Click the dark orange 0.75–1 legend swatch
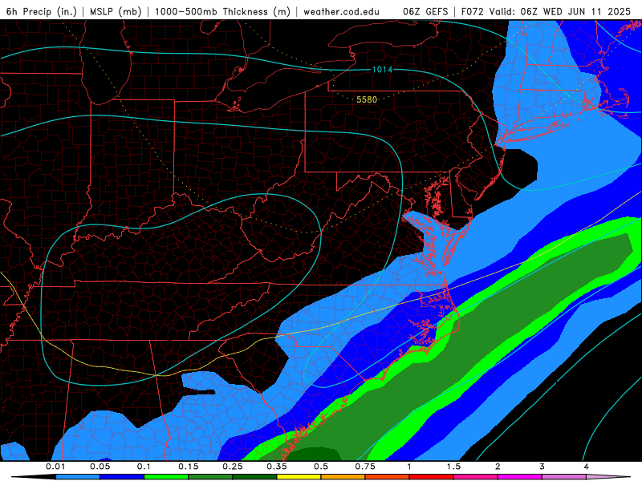The height and width of the screenshot is (481, 642). click(388, 477)
